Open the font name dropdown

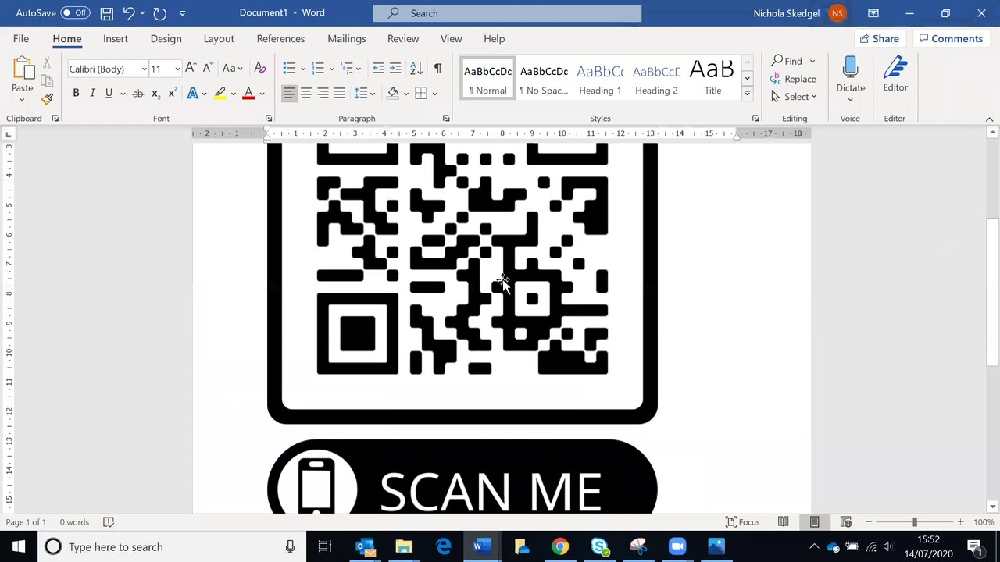point(144,69)
